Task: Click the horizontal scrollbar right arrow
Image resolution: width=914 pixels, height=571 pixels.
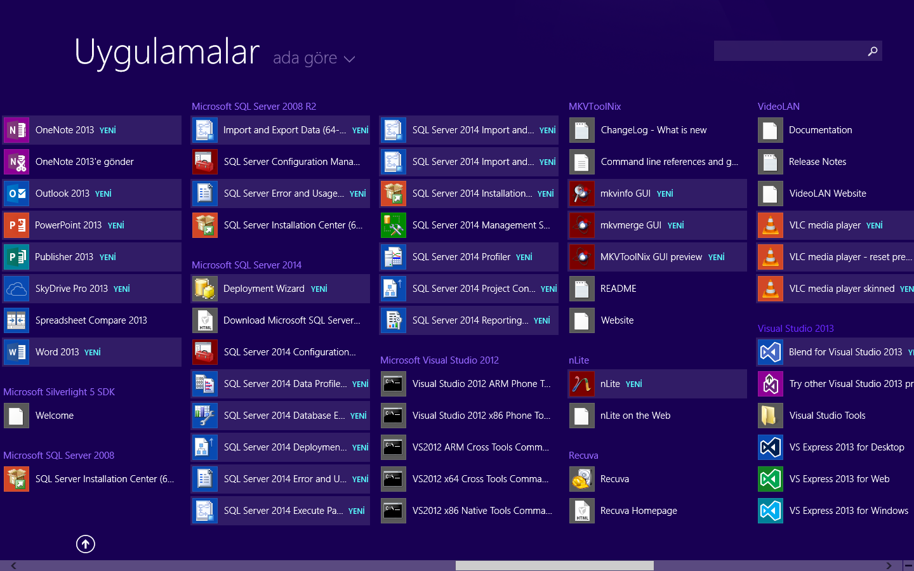Action: [x=889, y=565]
